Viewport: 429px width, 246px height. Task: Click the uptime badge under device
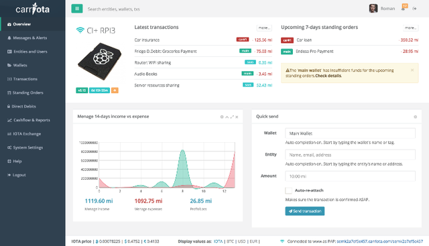coord(99,90)
